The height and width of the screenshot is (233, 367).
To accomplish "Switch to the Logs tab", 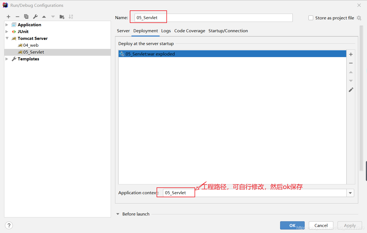I will click(166, 31).
